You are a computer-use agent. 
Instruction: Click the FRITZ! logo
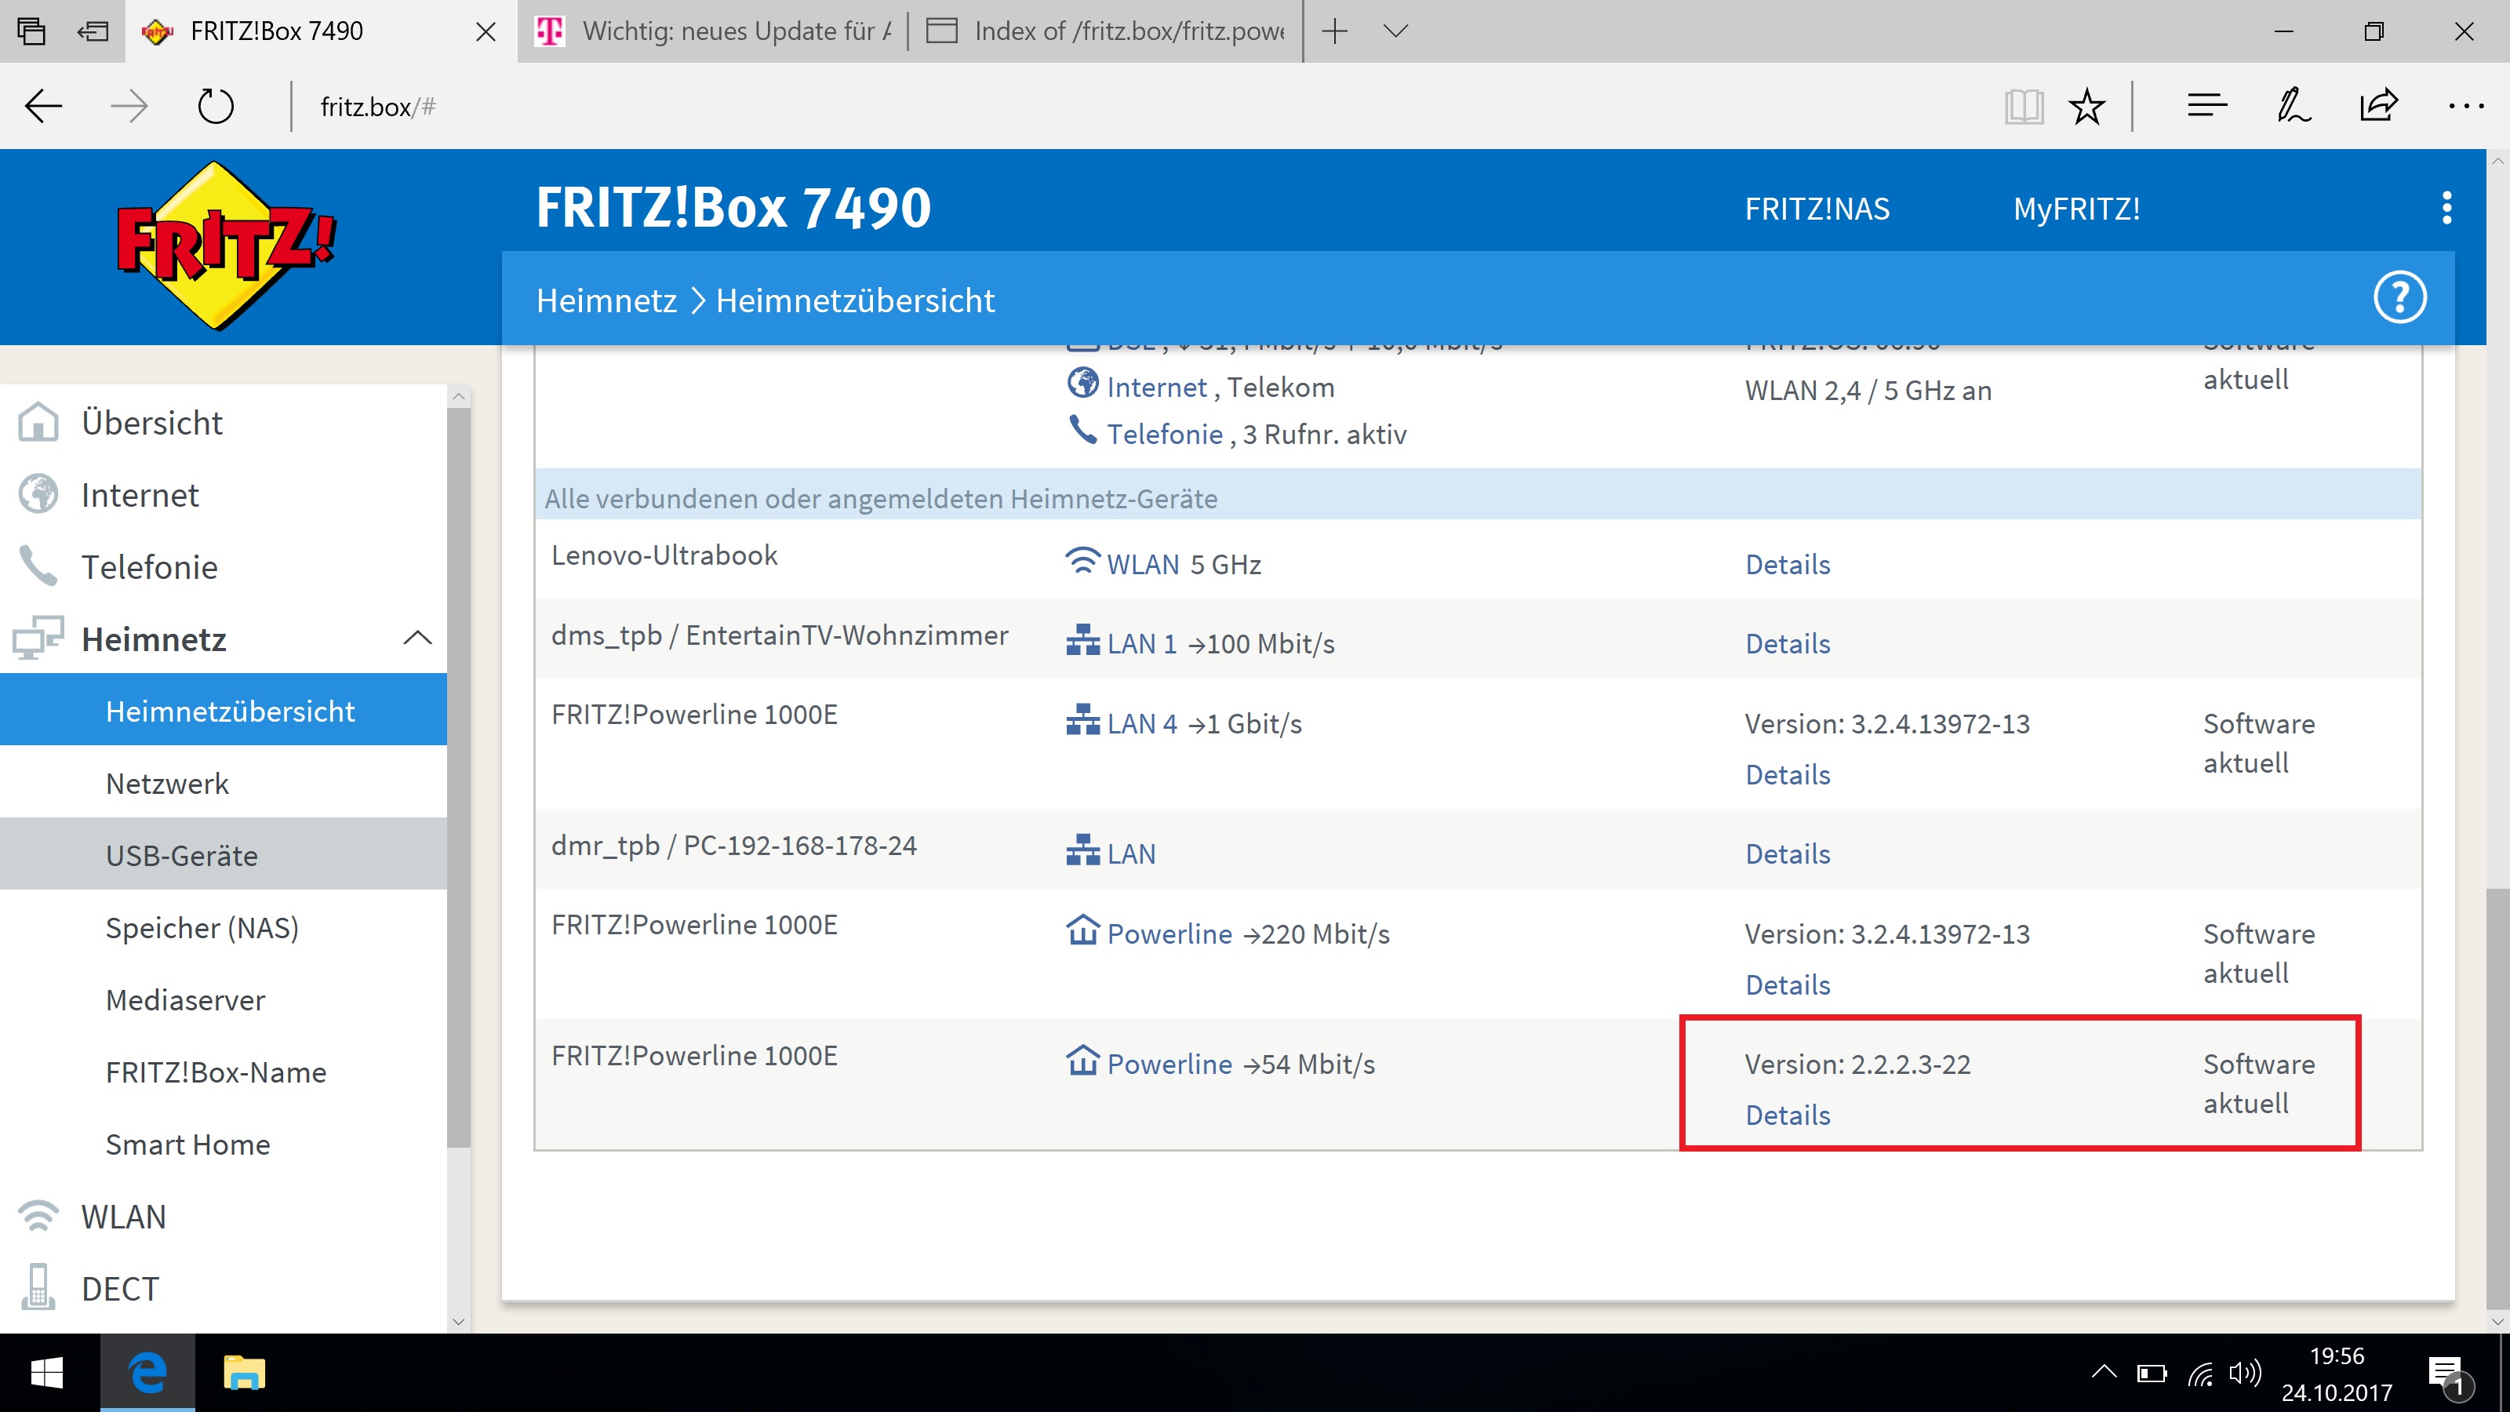click(226, 246)
